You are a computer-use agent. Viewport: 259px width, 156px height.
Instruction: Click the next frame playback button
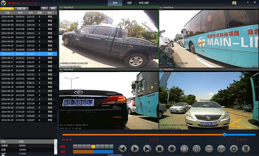147,149
